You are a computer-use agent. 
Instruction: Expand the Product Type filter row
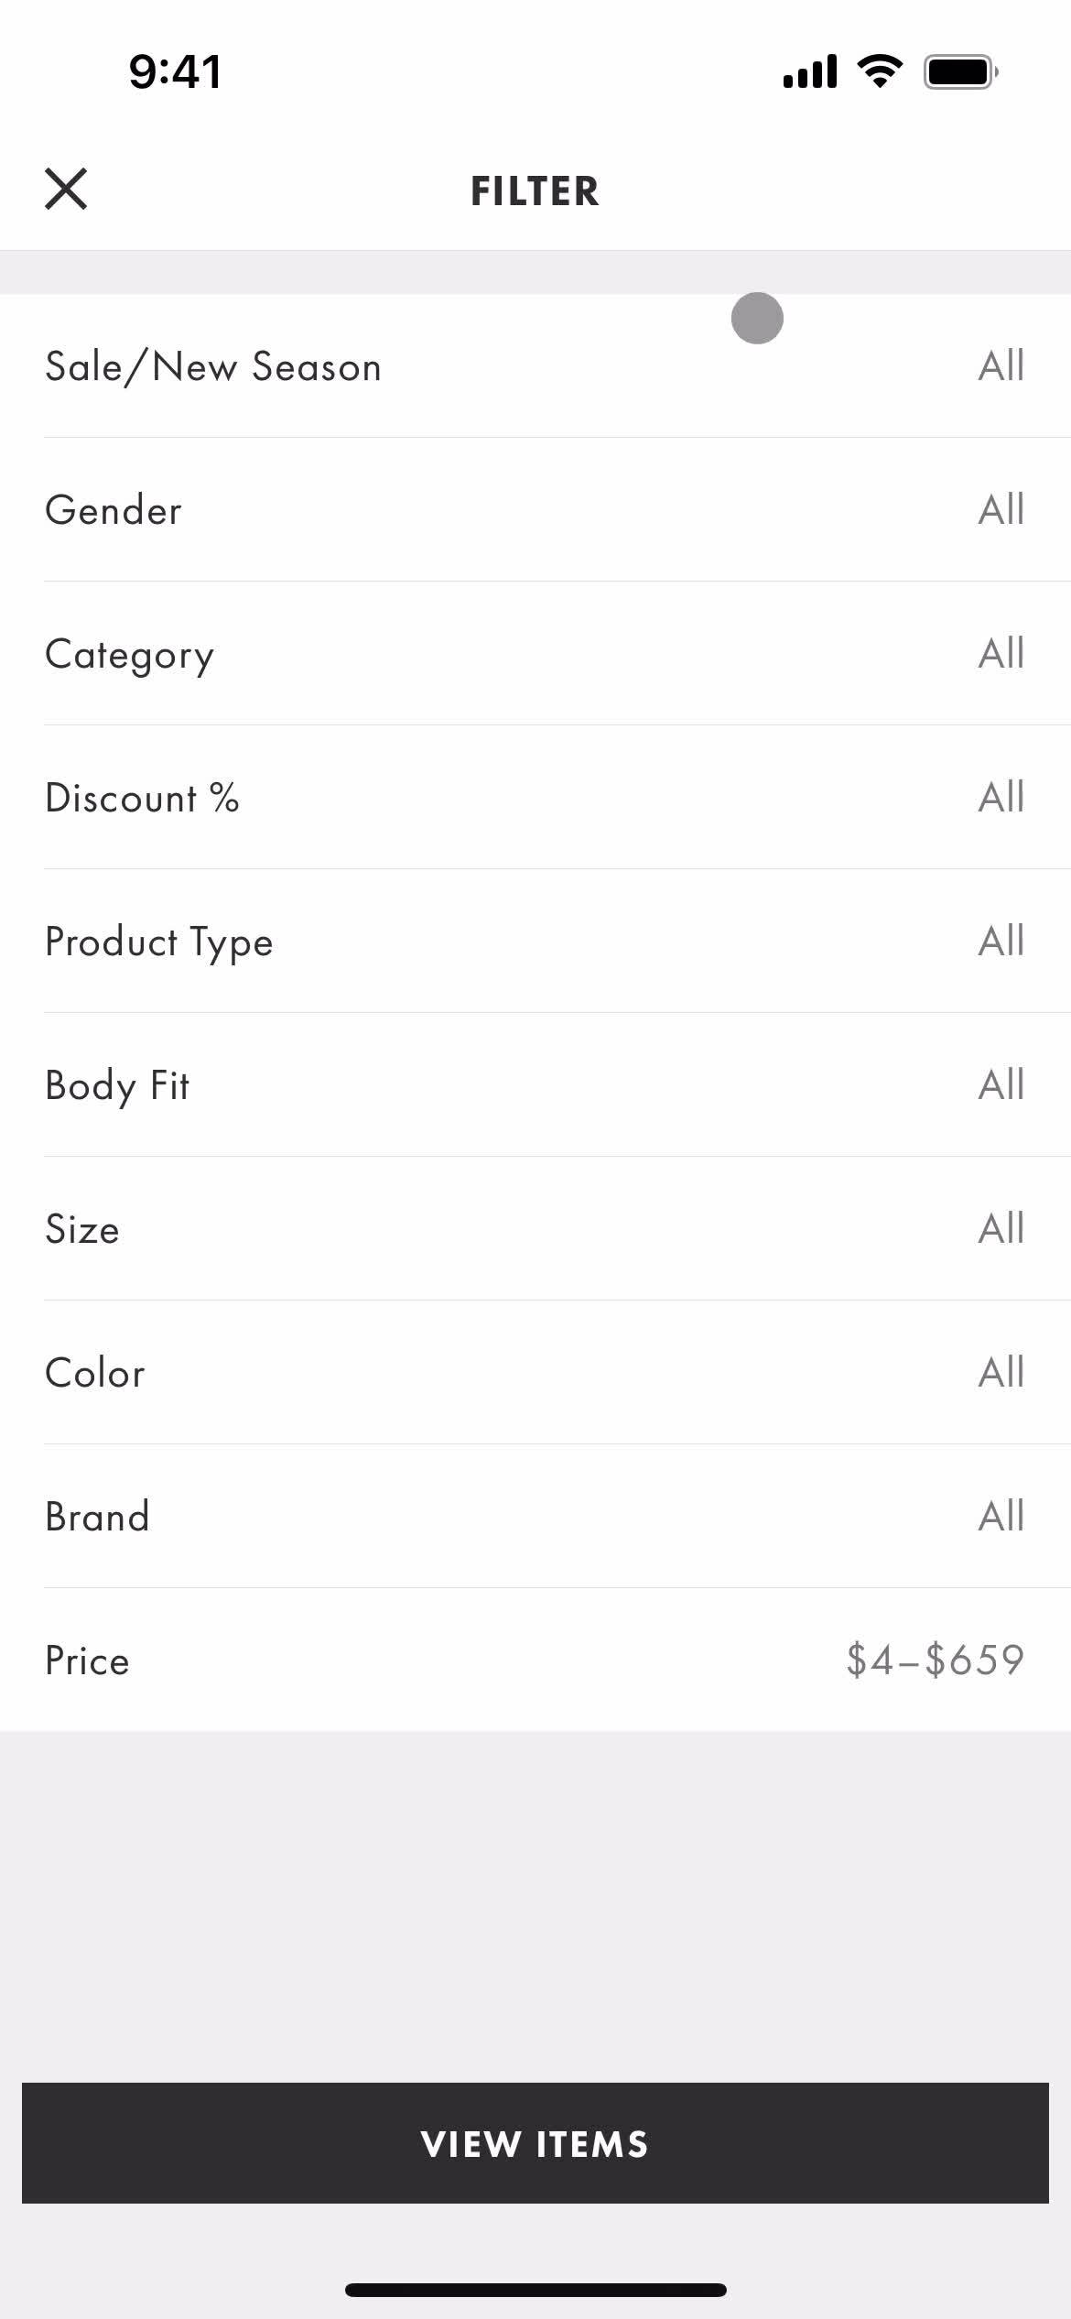coord(535,941)
